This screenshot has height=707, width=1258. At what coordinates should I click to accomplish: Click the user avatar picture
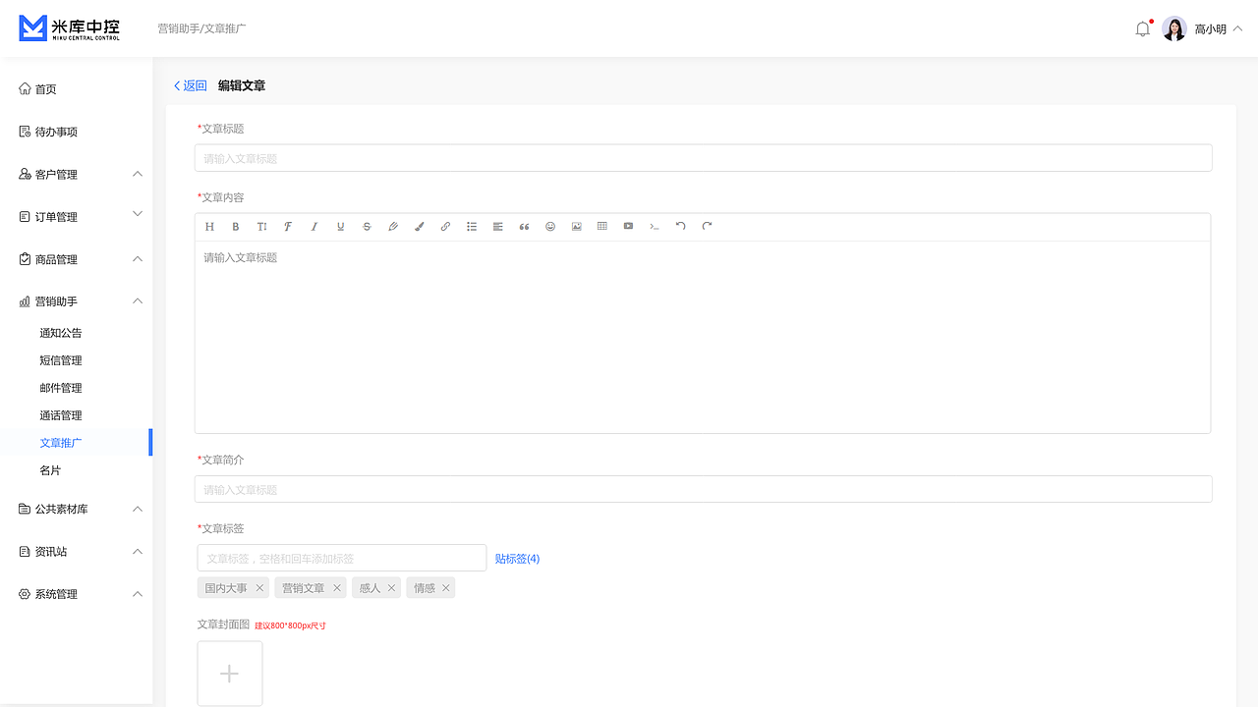[x=1174, y=28]
